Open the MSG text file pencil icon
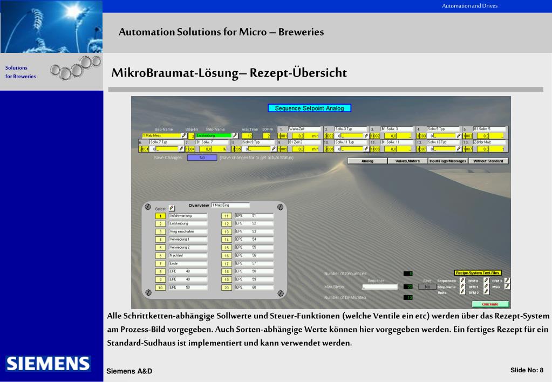This screenshot has width=552, height=382. [x=507, y=286]
